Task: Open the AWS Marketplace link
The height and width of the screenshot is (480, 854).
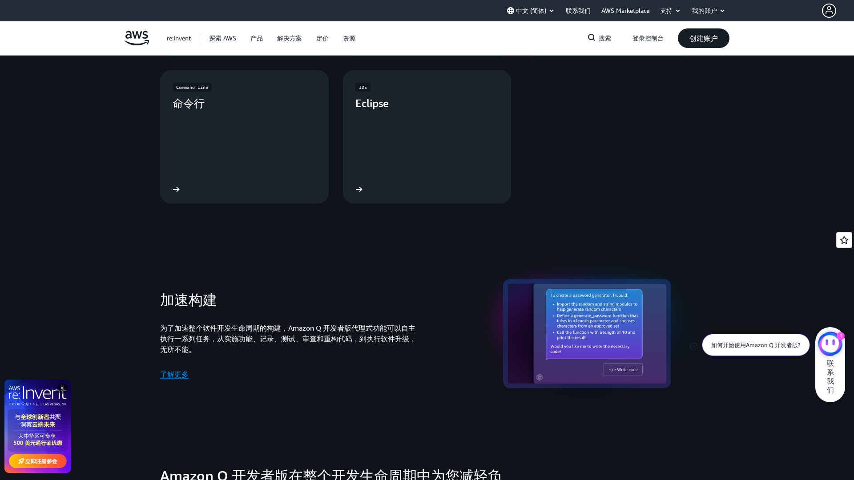Action: click(x=625, y=11)
